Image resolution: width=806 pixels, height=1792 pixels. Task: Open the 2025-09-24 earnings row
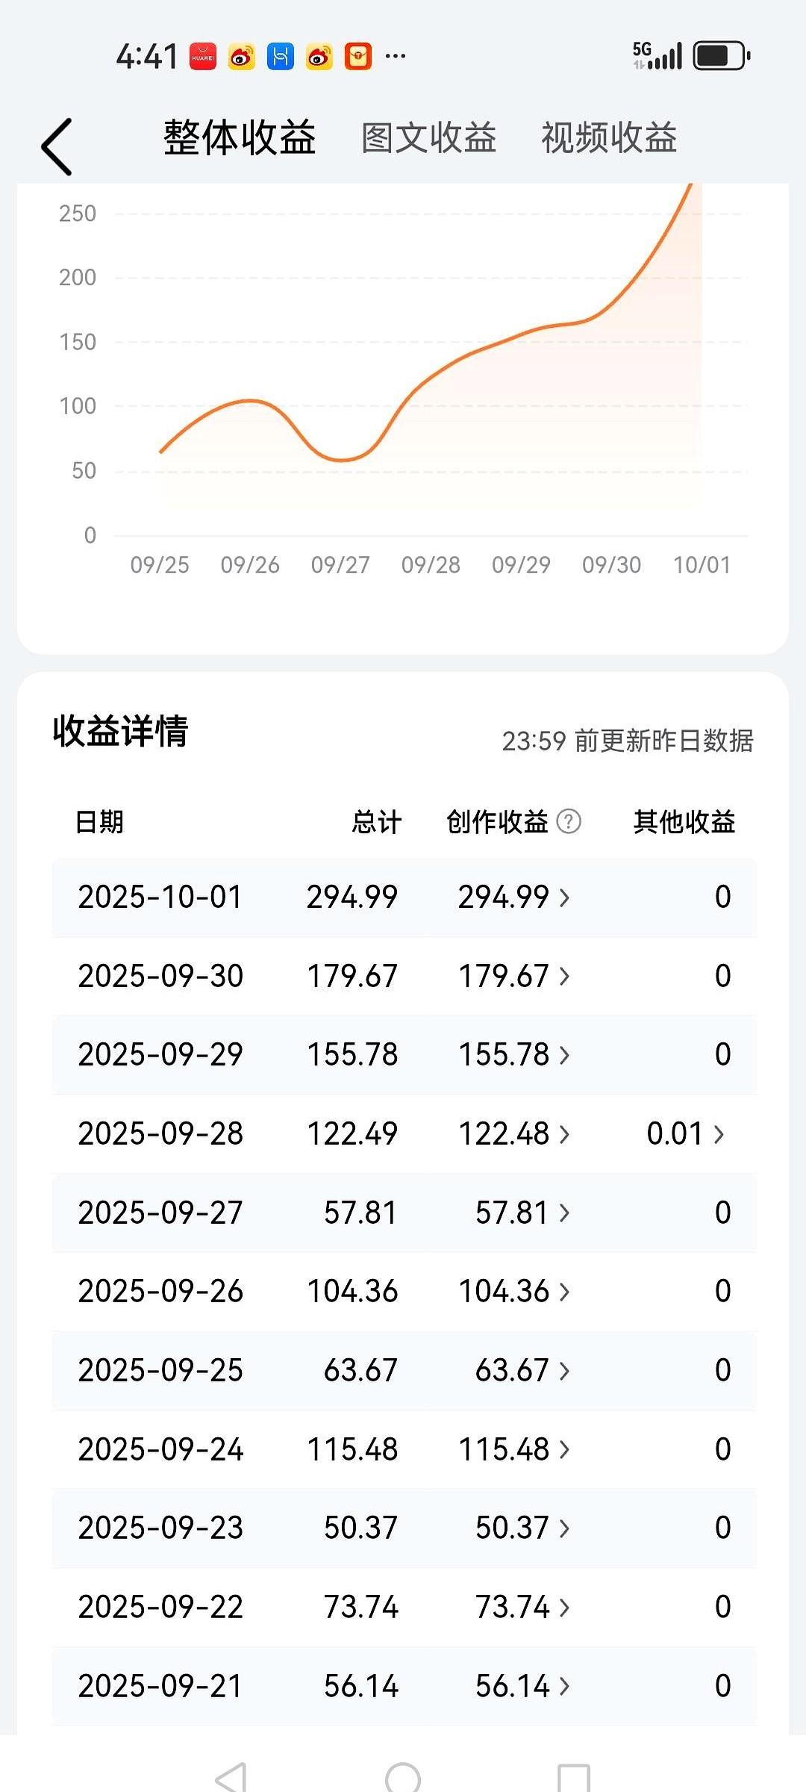pyautogui.click(x=161, y=1449)
